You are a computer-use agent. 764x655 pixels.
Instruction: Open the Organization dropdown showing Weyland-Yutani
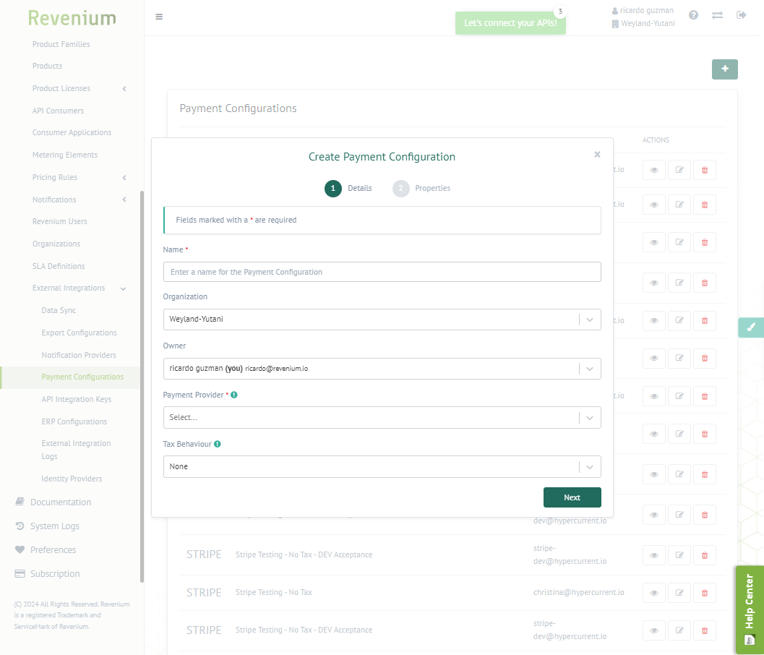[382, 320]
